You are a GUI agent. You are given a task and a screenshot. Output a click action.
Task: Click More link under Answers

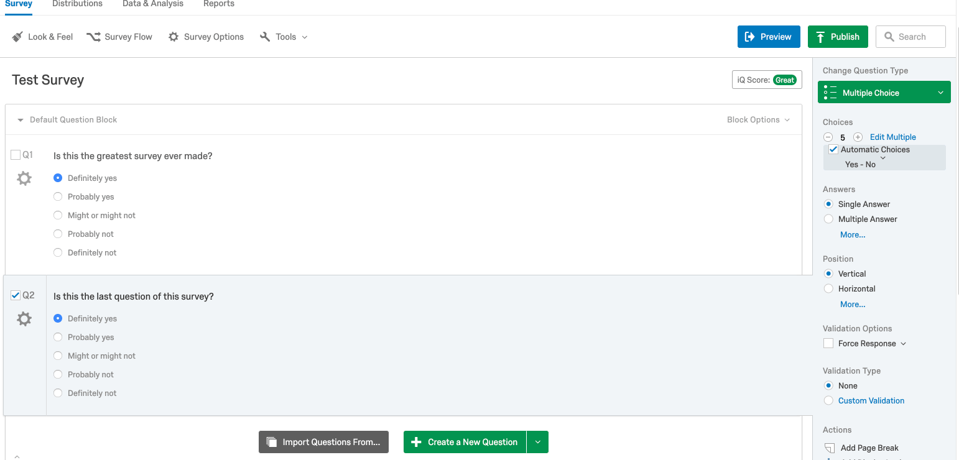(x=853, y=235)
